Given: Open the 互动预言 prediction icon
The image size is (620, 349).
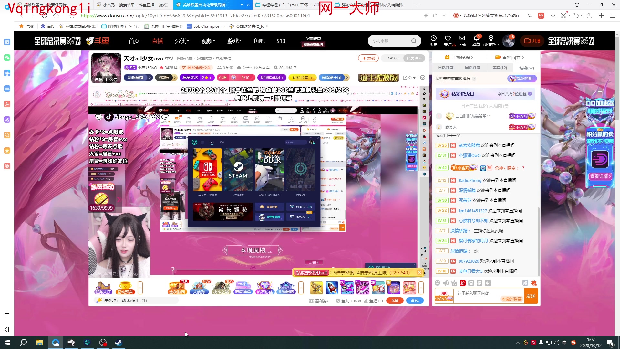Looking at the screenshot, I should [x=125, y=288].
